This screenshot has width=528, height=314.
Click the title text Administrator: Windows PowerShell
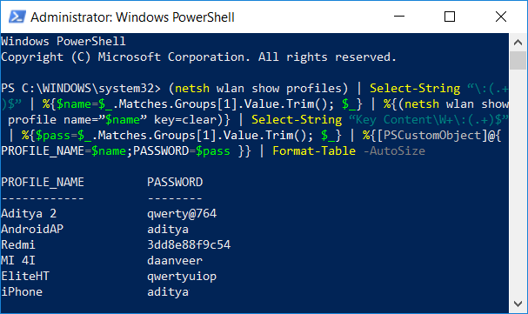tap(132, 17)
